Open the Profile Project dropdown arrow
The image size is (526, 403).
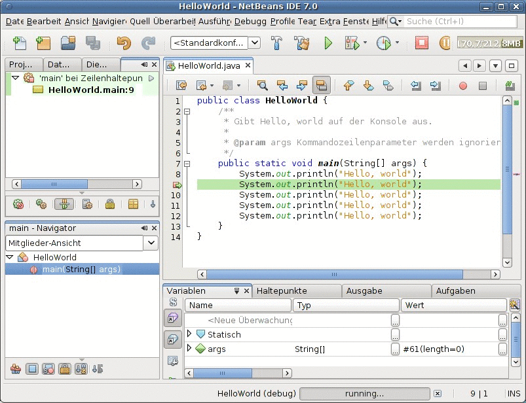click(x=397, y=43)
